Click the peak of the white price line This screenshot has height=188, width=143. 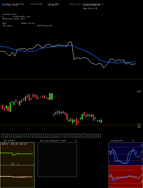[x=70, y=42]
